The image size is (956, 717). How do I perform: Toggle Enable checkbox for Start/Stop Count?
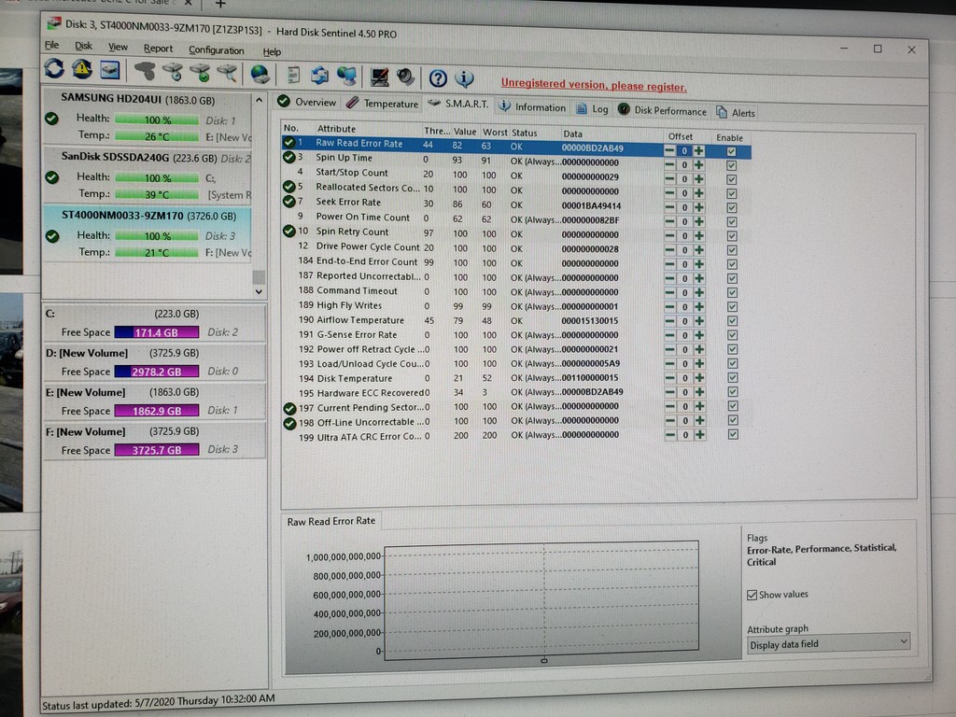coord(732,179)
